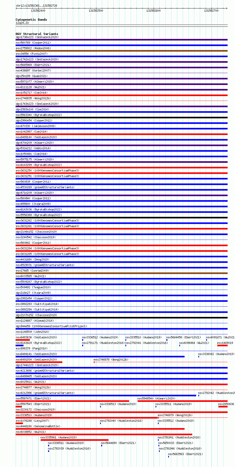The height and width of the screenshot is (467, 235).
Task: Select the DGV Structural Variants track title
Action: [x=37, y=34]
